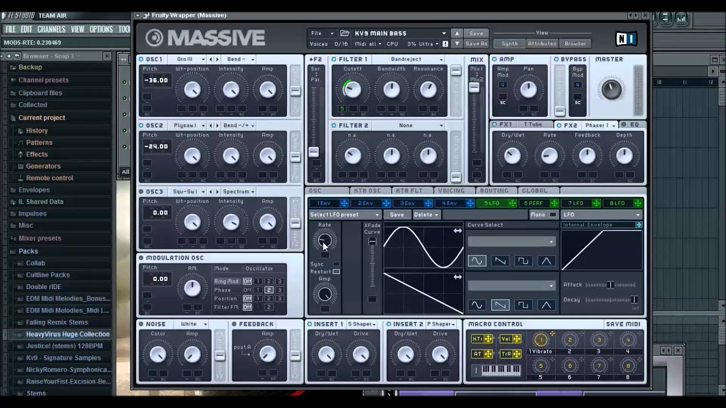Image resolution: width=726 pixels, height=408 pixels.
Task: Switch view to Attributes
Action: (542, 44)
